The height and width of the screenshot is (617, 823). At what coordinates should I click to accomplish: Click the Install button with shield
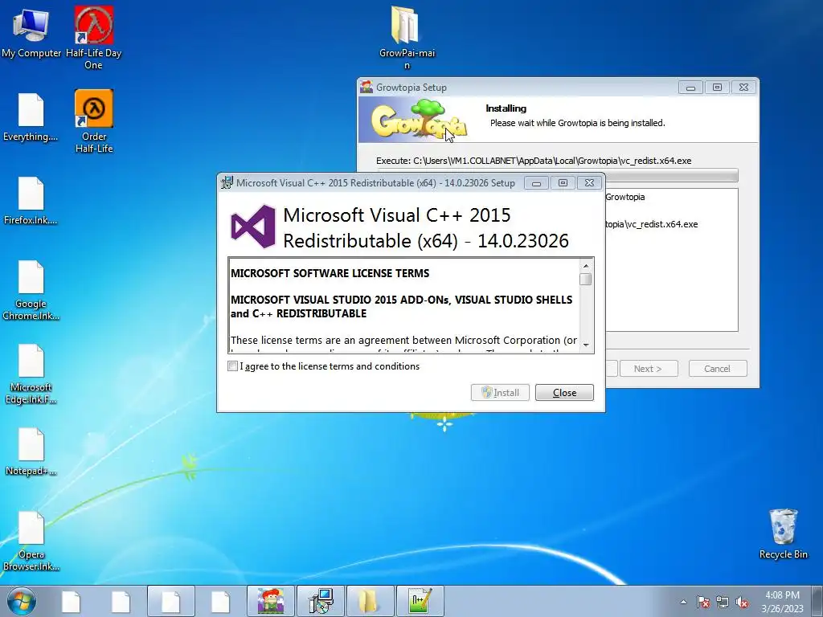500,392
